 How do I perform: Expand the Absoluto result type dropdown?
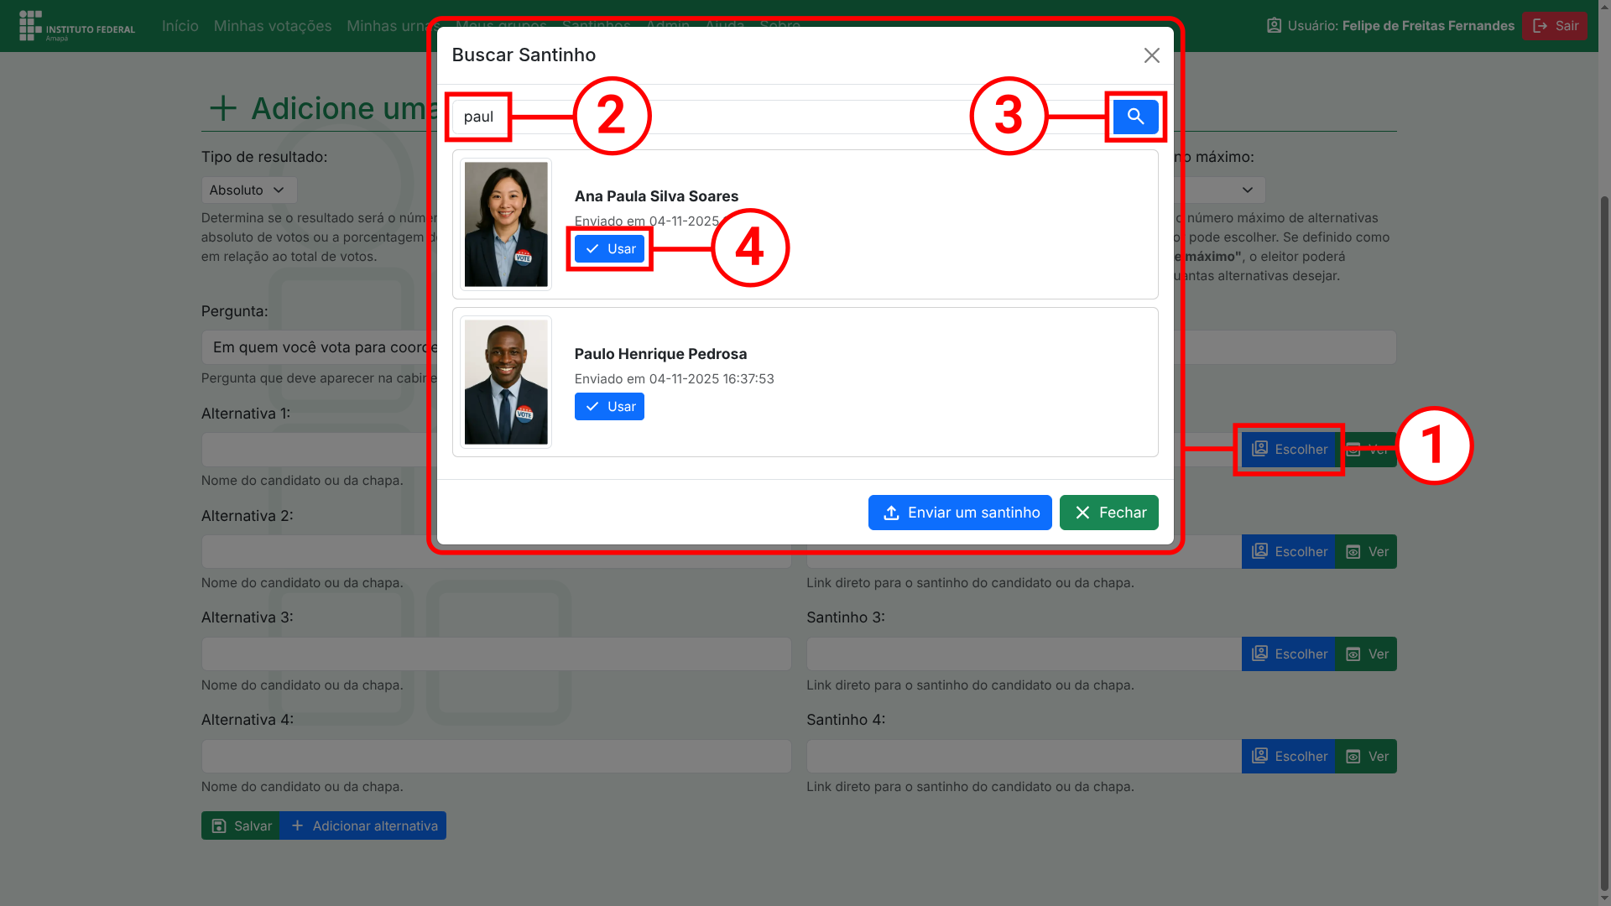[249, 190]
